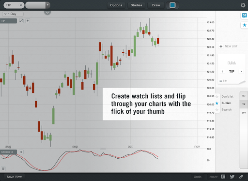Share via StockTwits icon in bottom bar
The image size is (248, 181).
(223, 177)
